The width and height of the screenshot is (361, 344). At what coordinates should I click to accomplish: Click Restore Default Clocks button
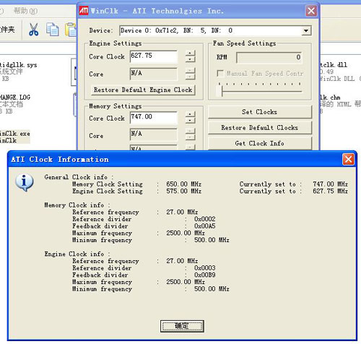click(260, 128)
